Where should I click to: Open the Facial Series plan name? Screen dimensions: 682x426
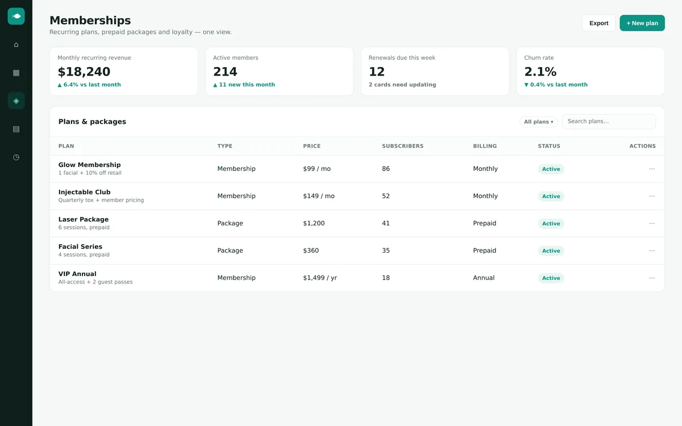pos(81,247)
